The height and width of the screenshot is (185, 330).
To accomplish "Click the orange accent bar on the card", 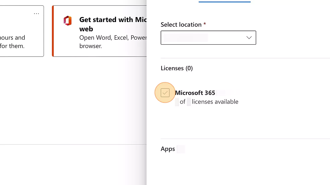I will 53,31.
